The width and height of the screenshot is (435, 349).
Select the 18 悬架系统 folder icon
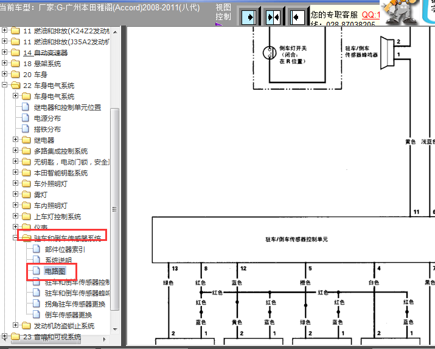tap(15, 63)
